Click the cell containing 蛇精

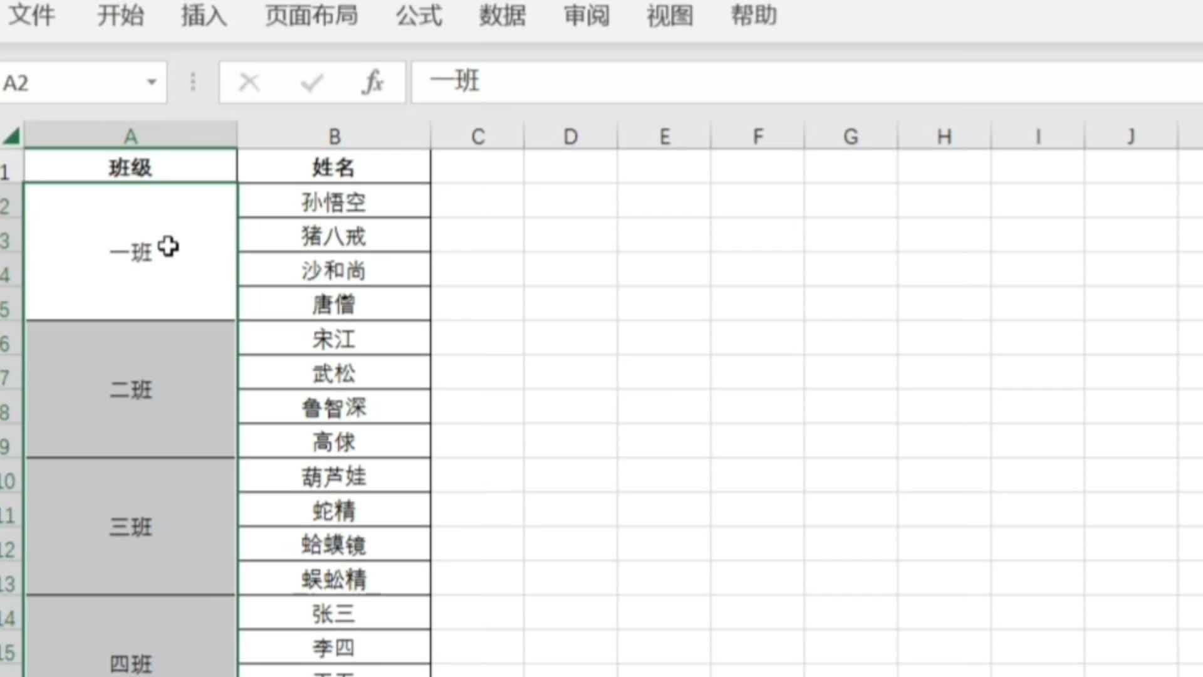pos(334,510)
